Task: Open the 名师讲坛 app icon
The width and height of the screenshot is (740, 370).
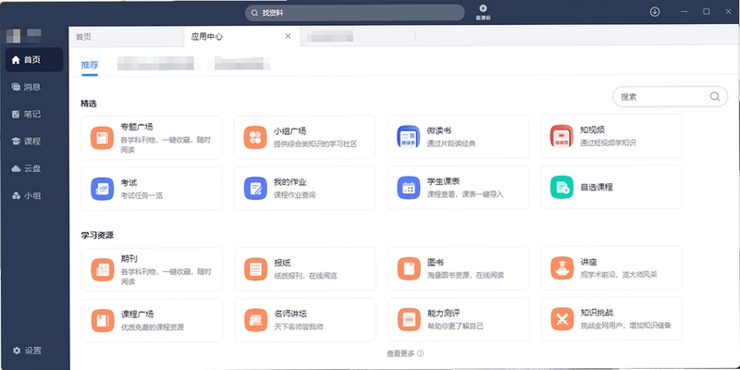Action: point(256,320)
